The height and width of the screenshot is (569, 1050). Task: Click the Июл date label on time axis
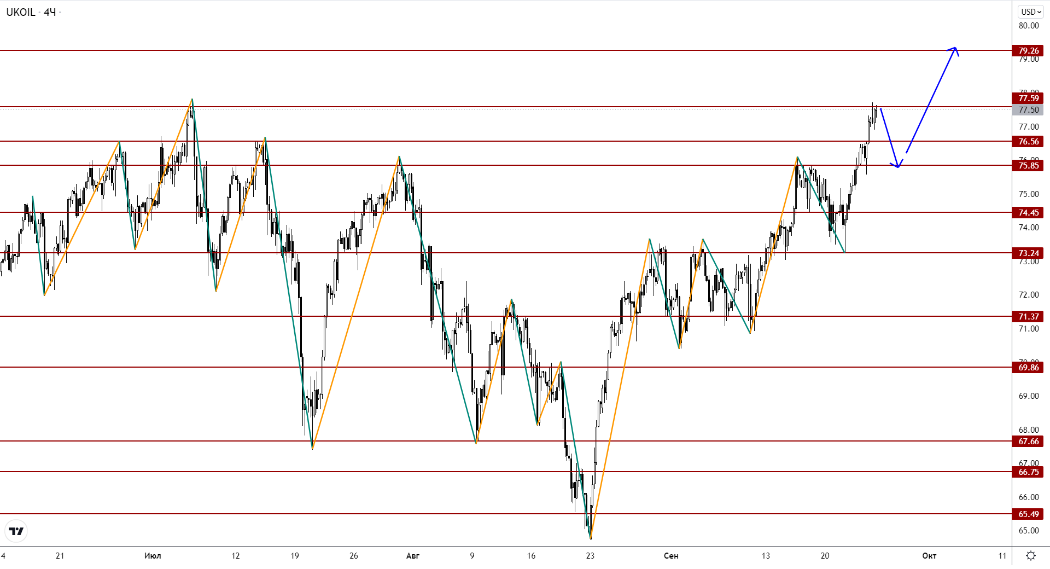(x=153, y=556)
